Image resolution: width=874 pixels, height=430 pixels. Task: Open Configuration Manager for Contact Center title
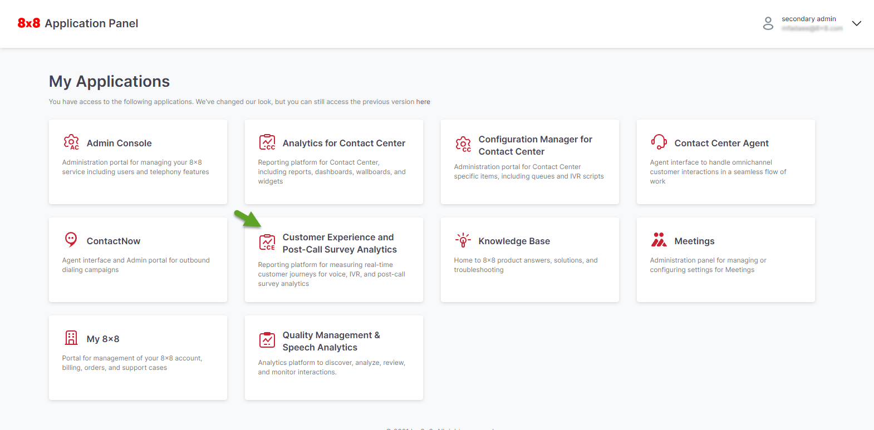tap(536, 145)
